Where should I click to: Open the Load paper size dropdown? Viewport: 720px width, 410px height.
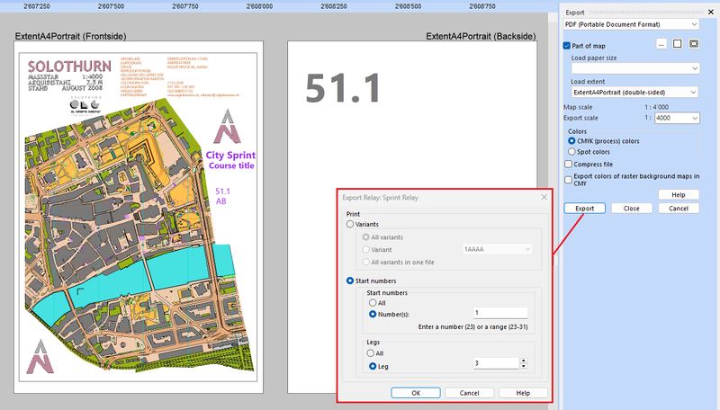point(635,68)
